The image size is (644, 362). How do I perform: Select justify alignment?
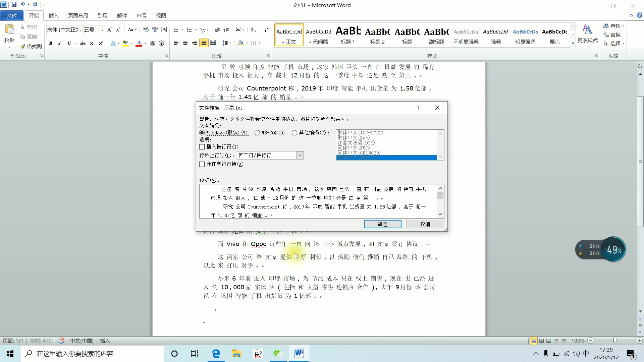(x=204, y=43)
